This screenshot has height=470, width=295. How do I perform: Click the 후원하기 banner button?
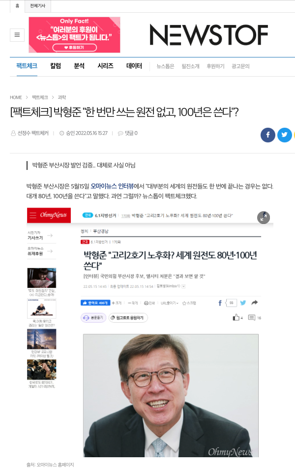pos(75,48)
